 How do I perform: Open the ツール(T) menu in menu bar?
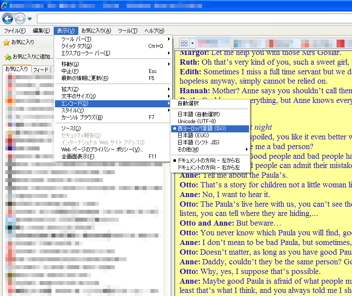pos(128,31)
